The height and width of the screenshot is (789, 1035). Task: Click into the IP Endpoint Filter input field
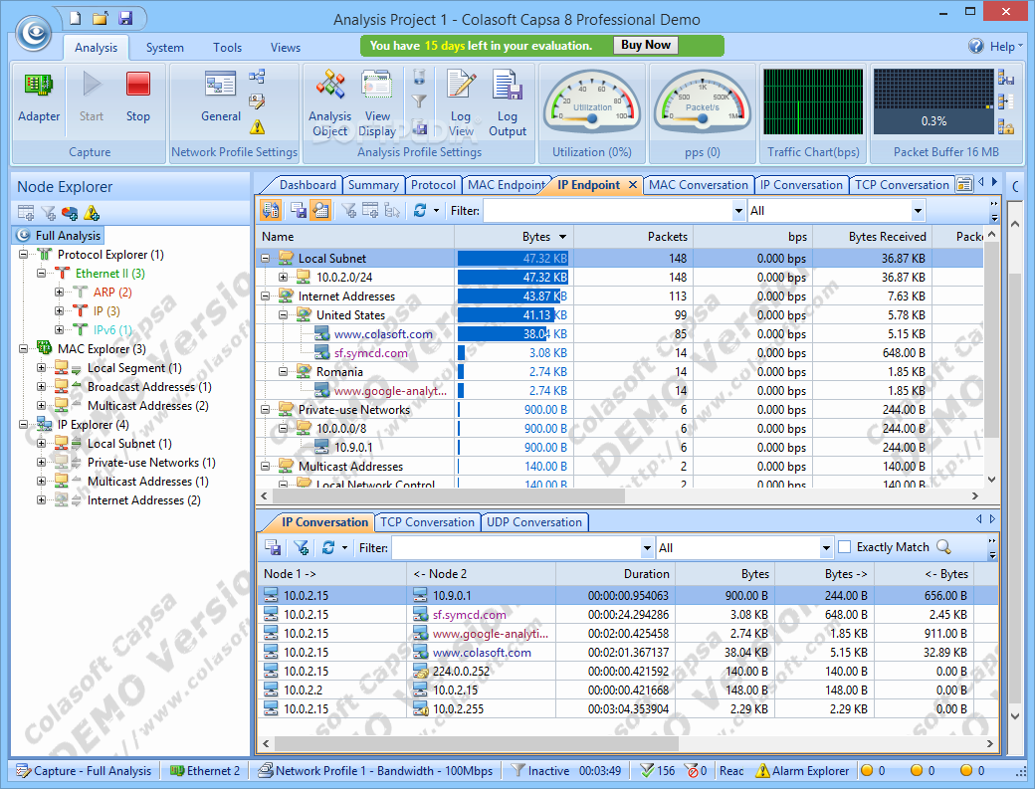coord(607,211)
